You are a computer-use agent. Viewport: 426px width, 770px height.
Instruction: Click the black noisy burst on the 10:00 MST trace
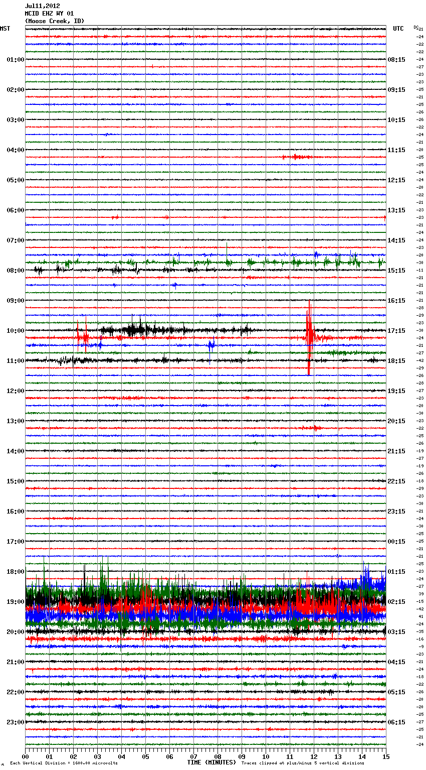(x=135, y=330)
